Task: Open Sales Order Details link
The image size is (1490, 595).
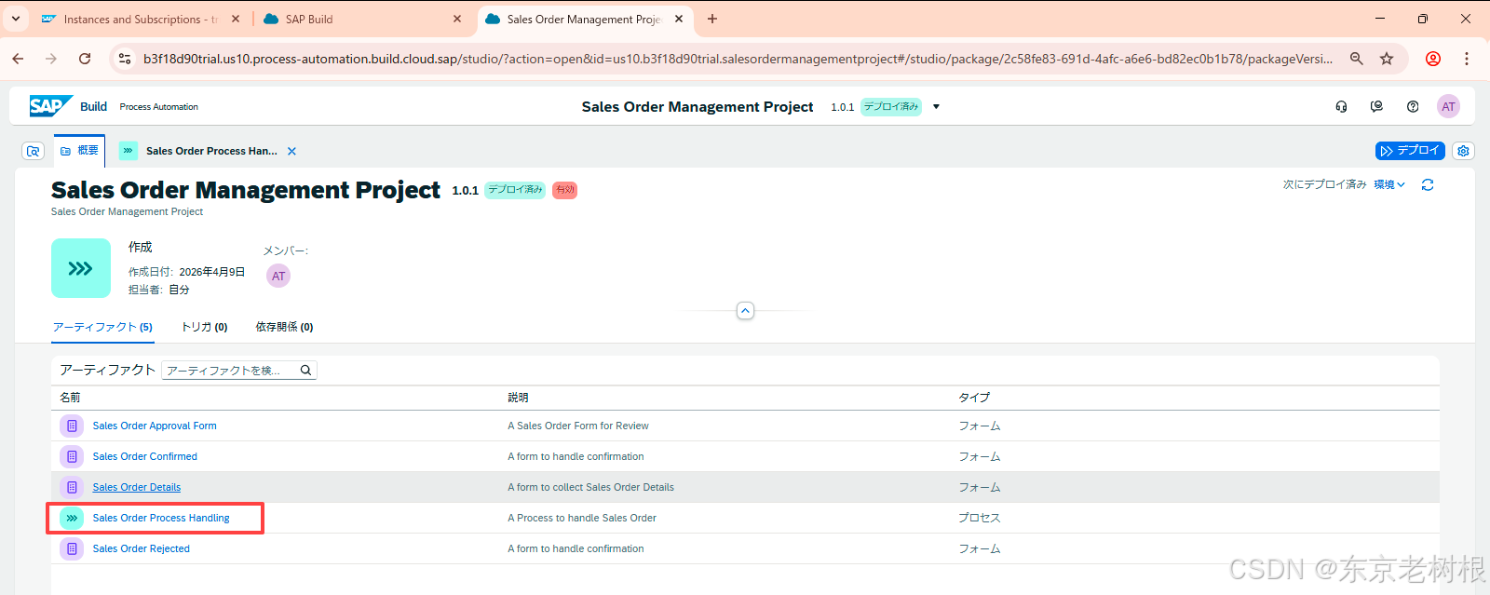Action: pos(137,487)
